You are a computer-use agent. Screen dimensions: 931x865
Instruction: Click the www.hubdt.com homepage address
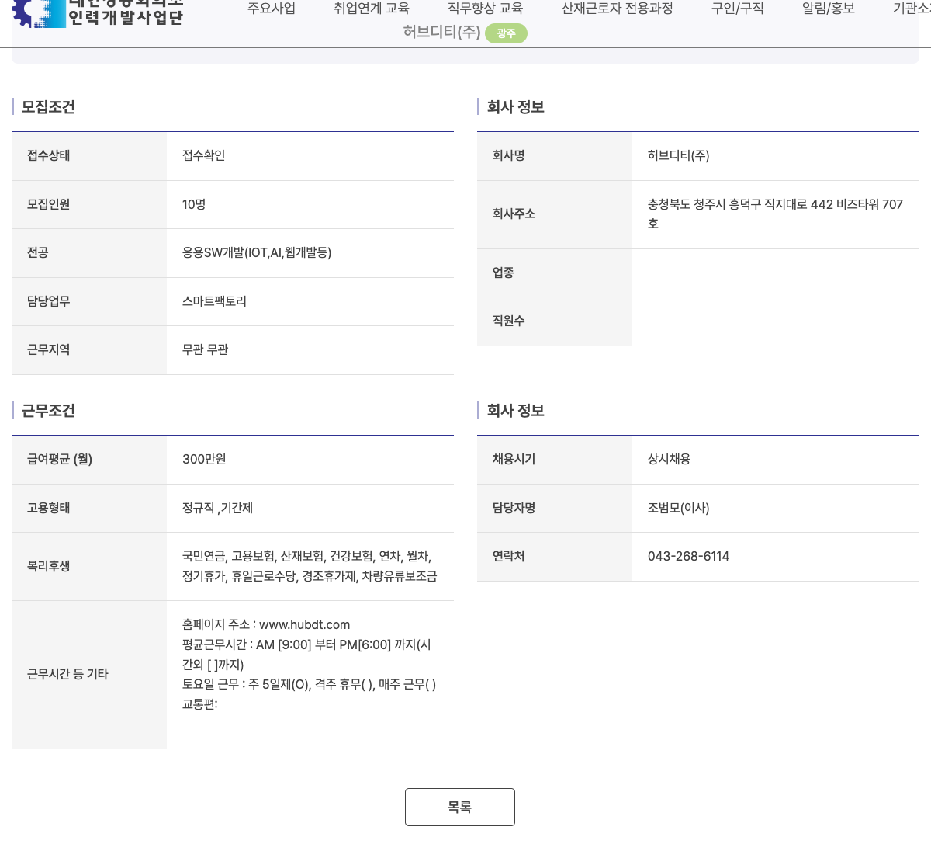[304, 624]
